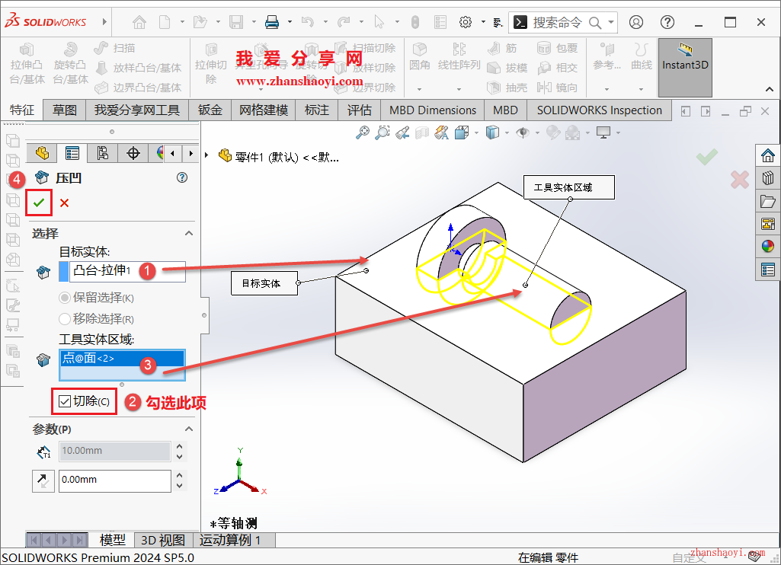781x565 pixels.
Task: Select the 拔模 (Draft) feature icon
Action: tap(495, 68)
